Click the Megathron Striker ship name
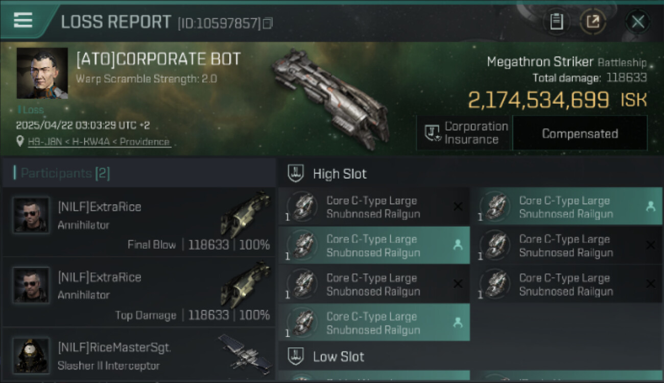 539,62
